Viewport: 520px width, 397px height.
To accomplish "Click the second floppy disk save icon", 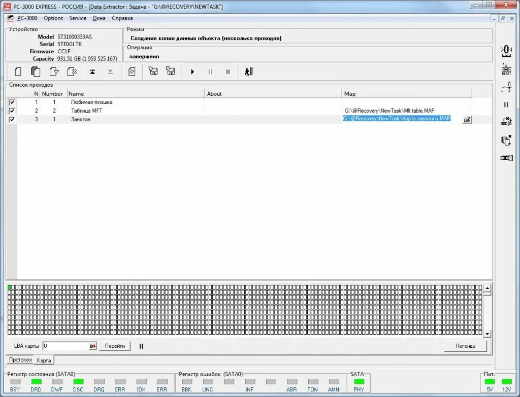I will [171, 71].
